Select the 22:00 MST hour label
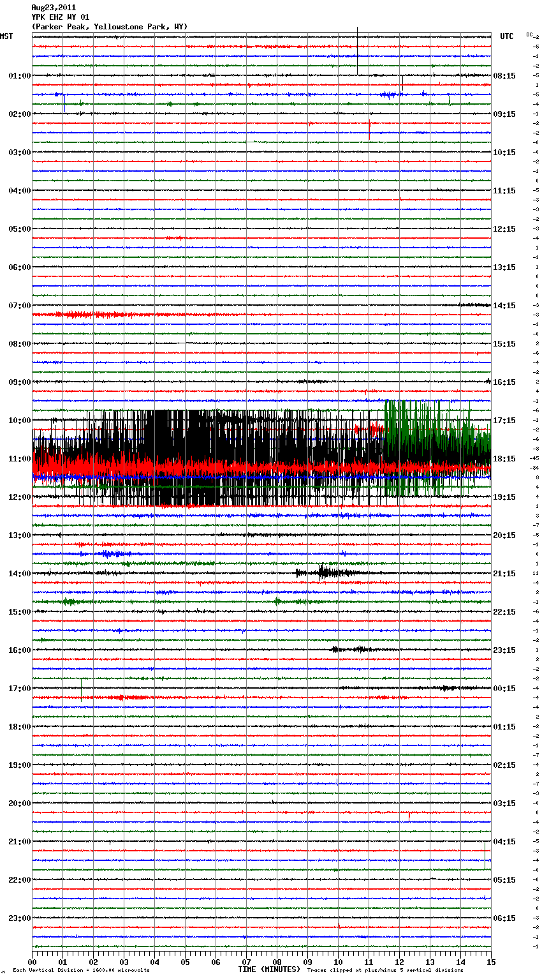Image resolution: width=542 pixels, height=979 pixels. pos(20,880)
